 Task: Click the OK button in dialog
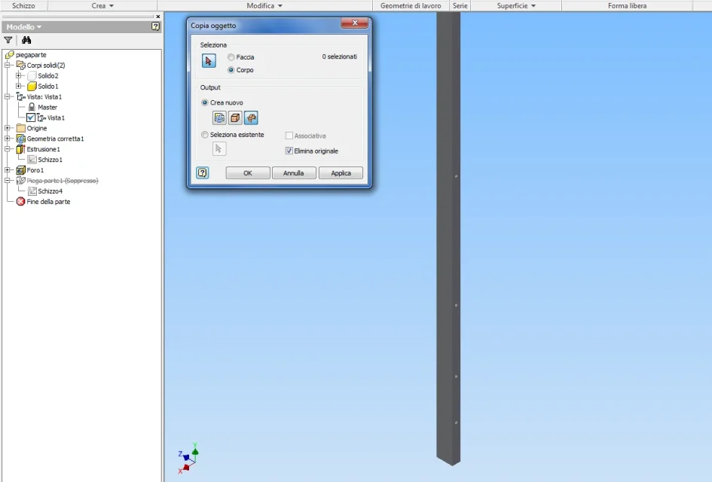click(248, 173)
